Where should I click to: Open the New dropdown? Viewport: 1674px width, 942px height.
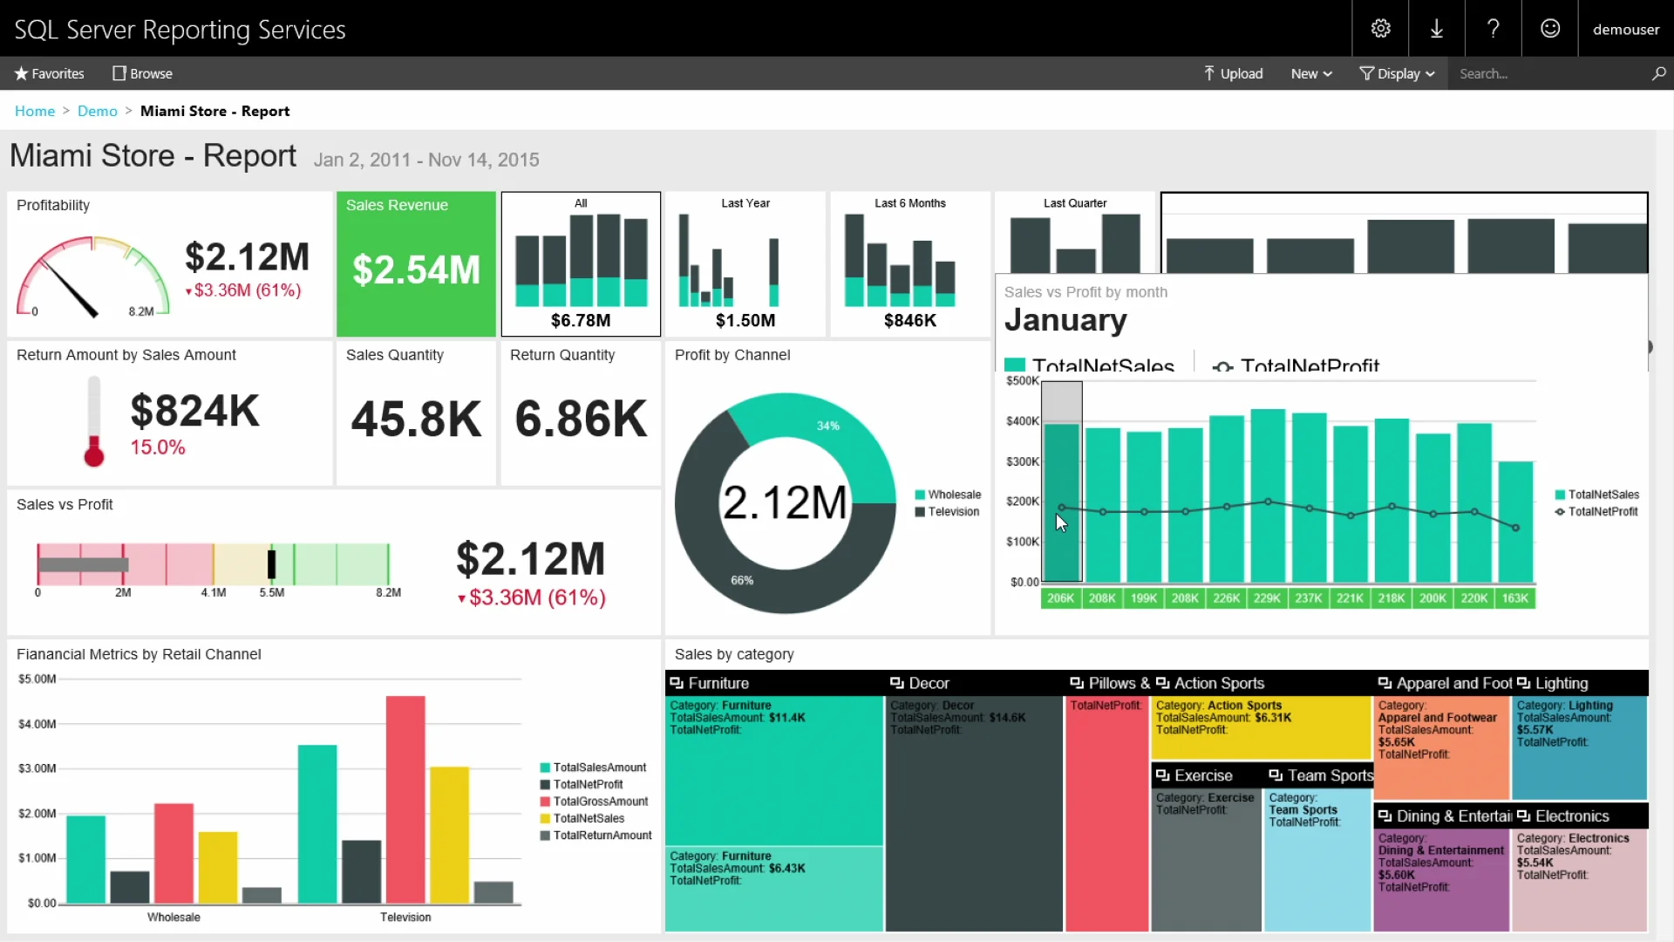point(1311,73)
